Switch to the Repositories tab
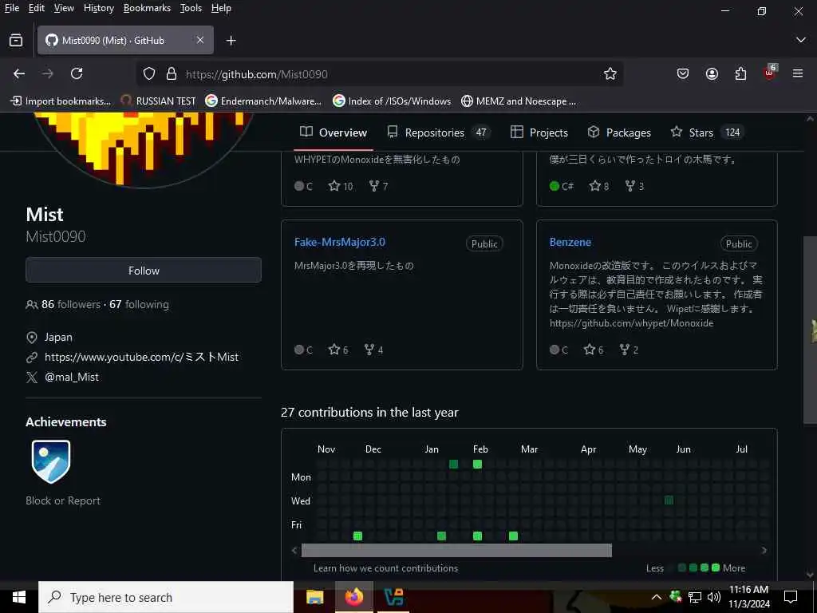817x613 pixels. point(438,132)
